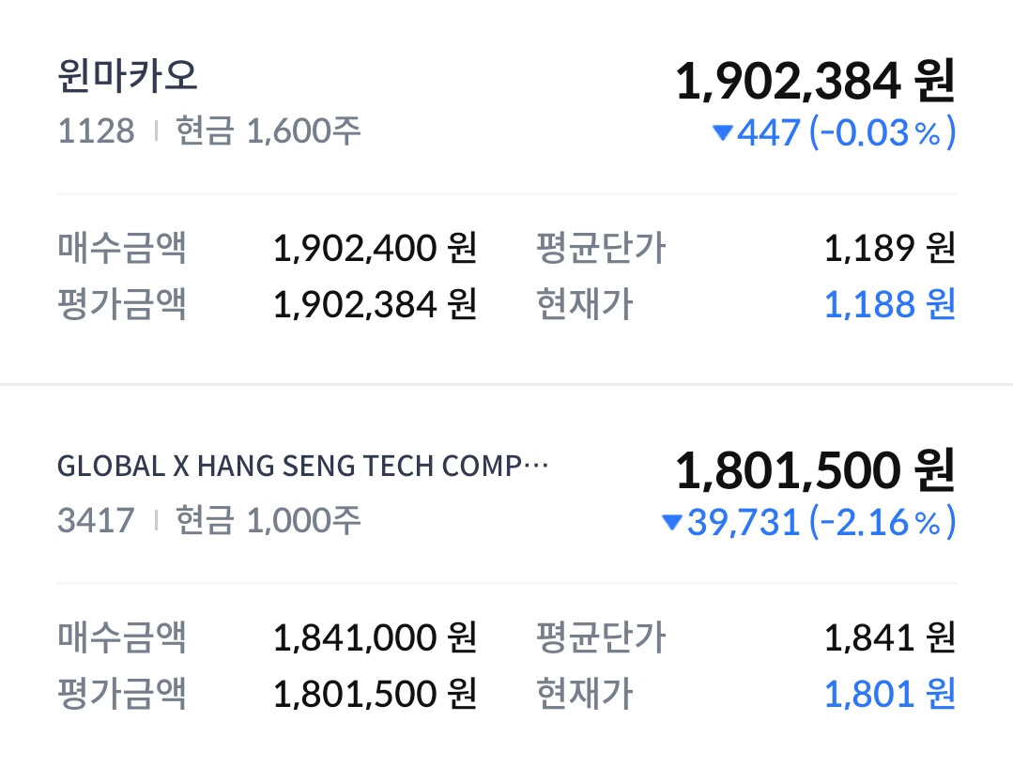Click Hang Seng Tech 매수금액 1,841,000 원
The height and width of the screenshot is (767, 1013).
376,638
